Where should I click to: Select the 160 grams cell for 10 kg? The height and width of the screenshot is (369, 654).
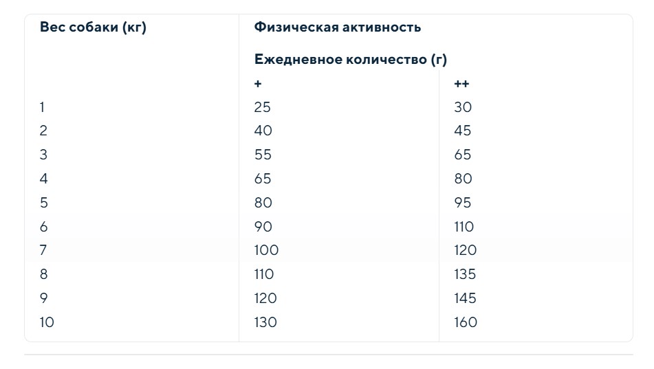tap(466, 322)
